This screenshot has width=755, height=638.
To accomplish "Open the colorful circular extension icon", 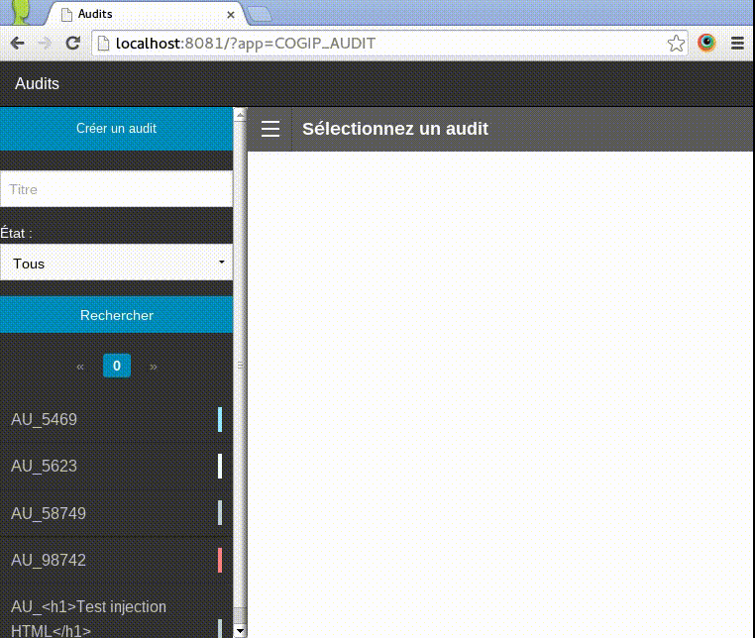I will tap(706, 43).
